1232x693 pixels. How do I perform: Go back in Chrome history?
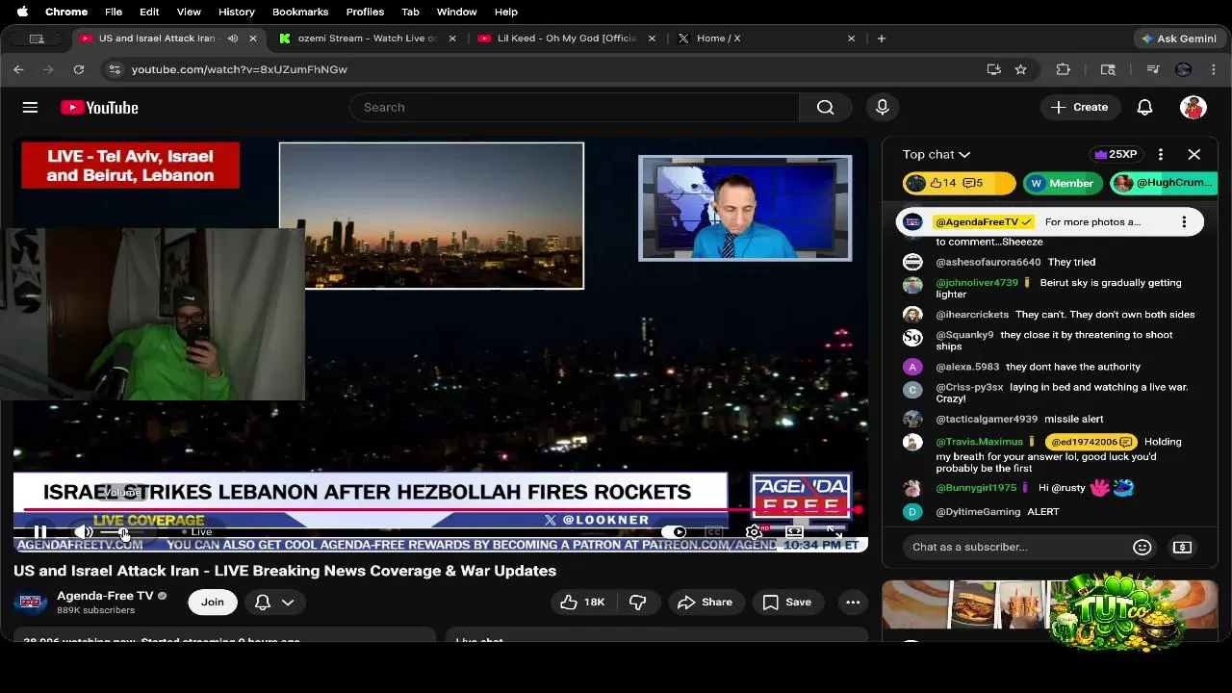click(18, 69)
